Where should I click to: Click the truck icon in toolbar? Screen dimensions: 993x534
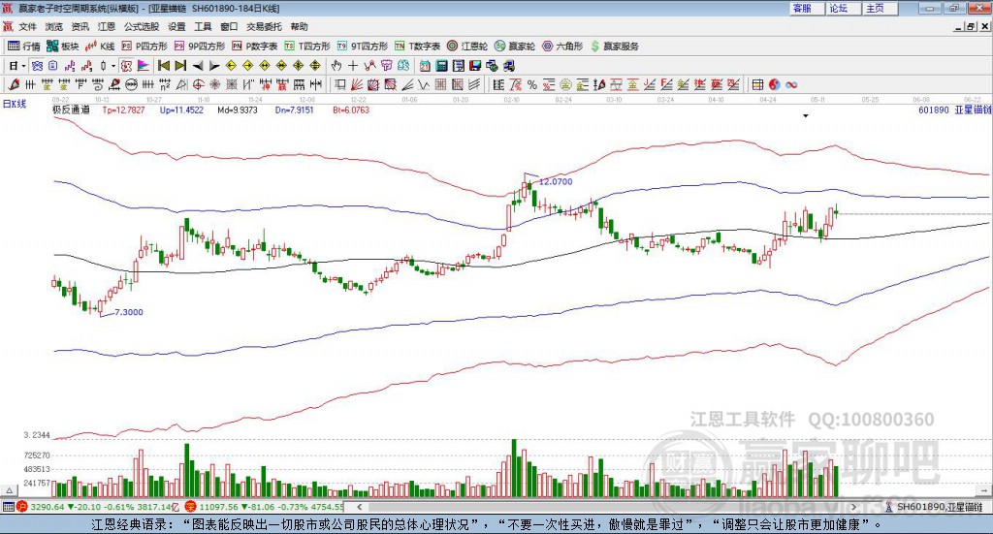pyautogui.click(x=508, y=66)
